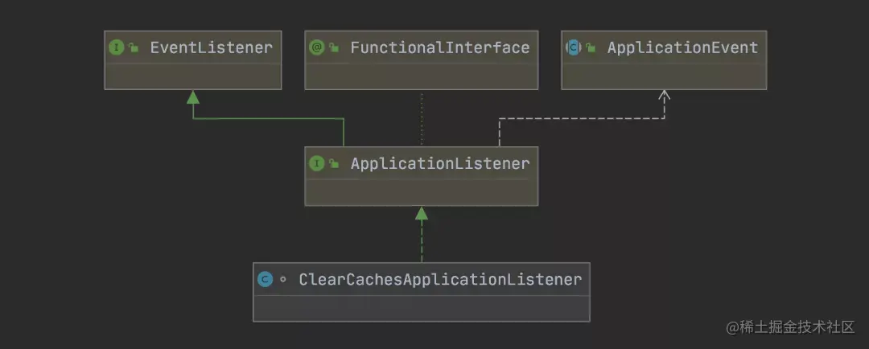Click the annotation icon beside FunctionalInterface
This screenshot has width=869, height=349.
[316, 47]
